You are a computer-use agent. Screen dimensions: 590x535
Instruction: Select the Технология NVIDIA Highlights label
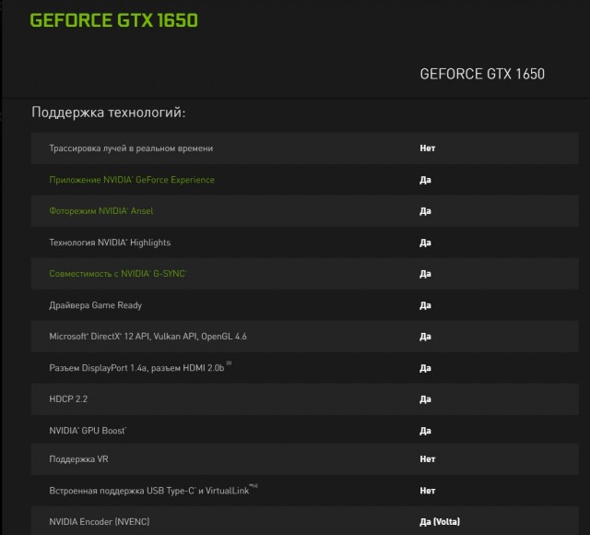tap(110, 243)
